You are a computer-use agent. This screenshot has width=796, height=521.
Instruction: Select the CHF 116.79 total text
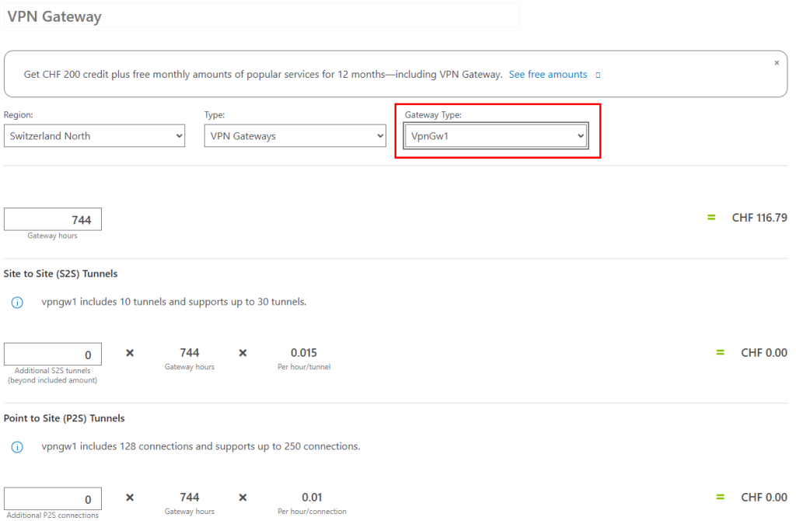pyautogui.click(x=759, y=218)
